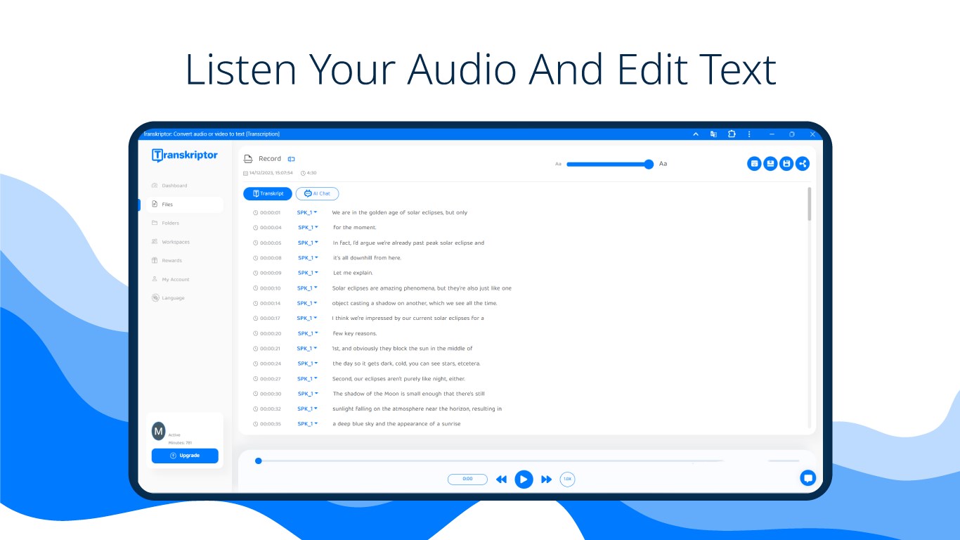960x540 pixels.
Task: Switch to the AI Chat tab
Action: pyautogui.click(x=317, y=193)
